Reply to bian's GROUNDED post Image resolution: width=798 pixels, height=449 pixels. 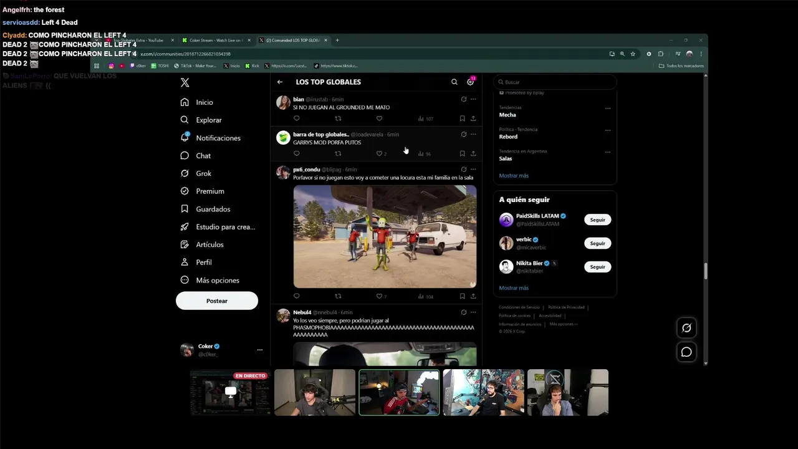(x=297, y=118)
